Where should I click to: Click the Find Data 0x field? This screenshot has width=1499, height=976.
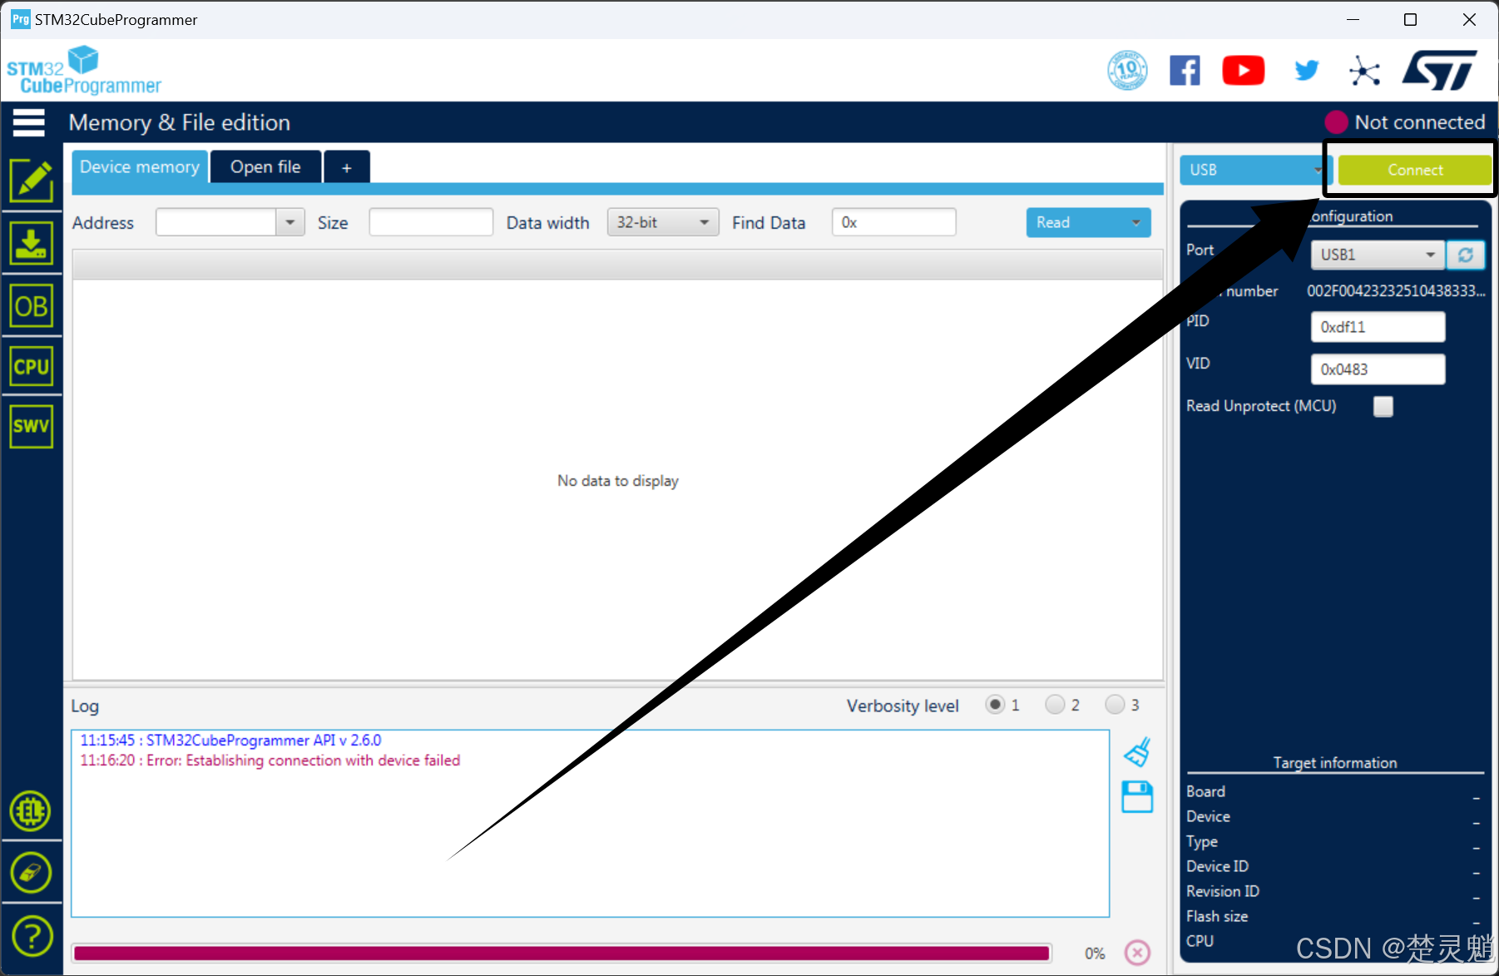click(893, 222)
